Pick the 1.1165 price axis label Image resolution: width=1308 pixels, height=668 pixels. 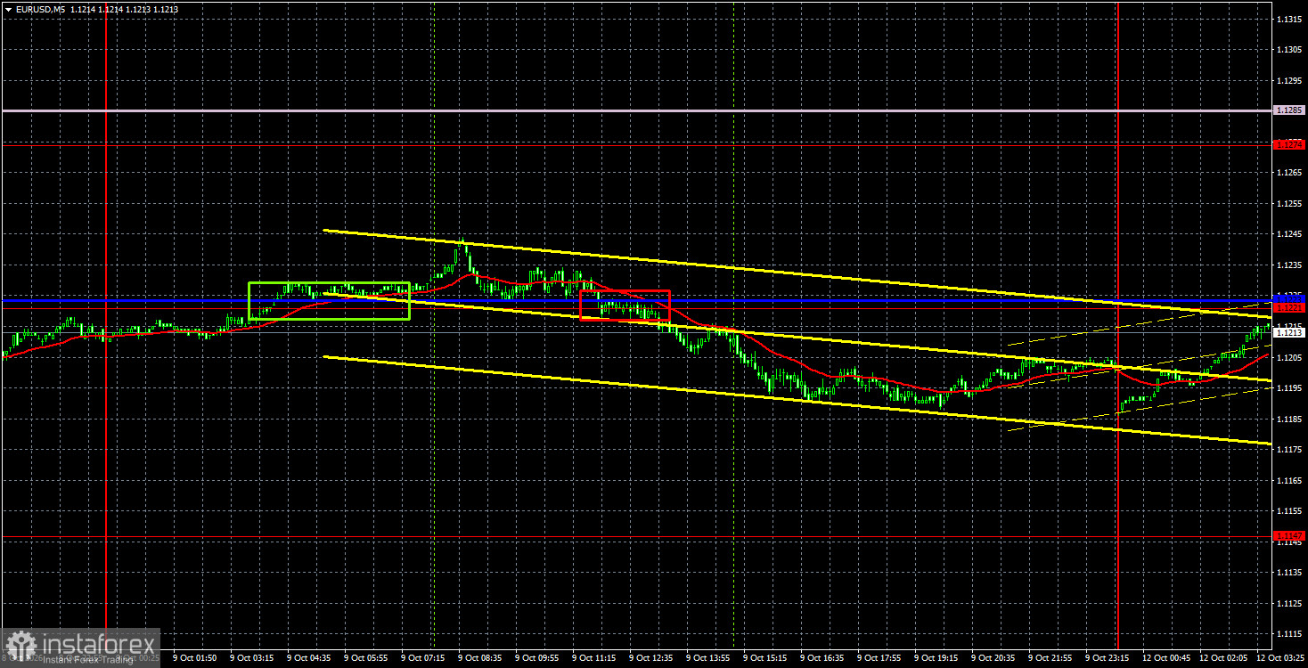(1289, 480)
